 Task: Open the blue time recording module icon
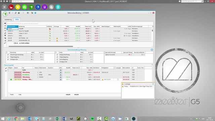point(38,7)
